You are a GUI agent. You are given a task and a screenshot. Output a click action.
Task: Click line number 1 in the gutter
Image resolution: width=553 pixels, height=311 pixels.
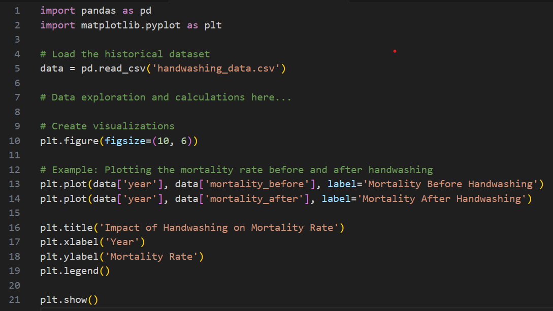point(17,10)
